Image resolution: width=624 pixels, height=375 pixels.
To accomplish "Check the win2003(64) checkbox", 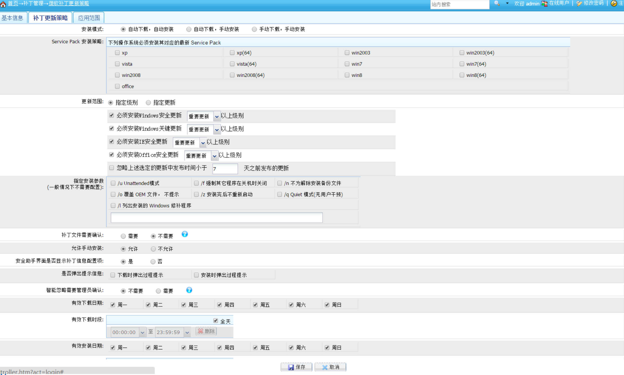I will coord(462,53).
